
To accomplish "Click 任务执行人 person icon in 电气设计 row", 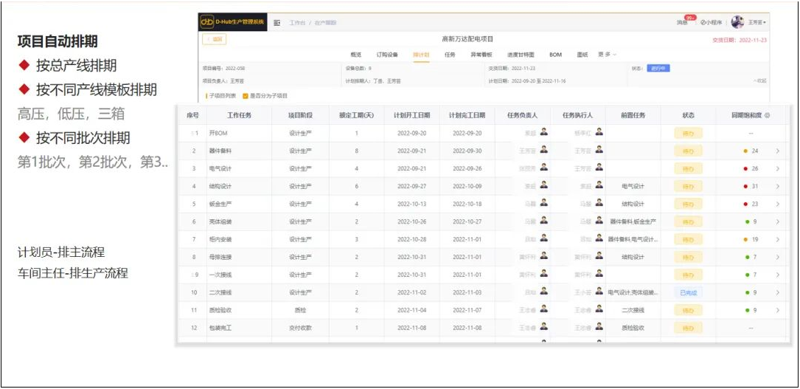I will 599,168.
